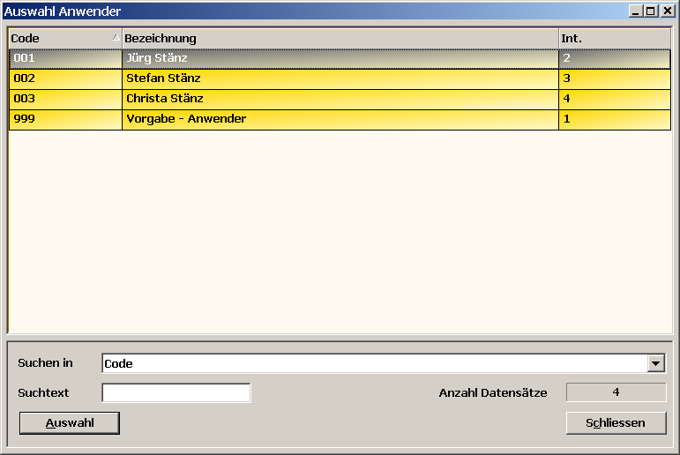This screenshot has height=455, width=680.
Task: Click the Code column header label
Action: click(26, 39)
